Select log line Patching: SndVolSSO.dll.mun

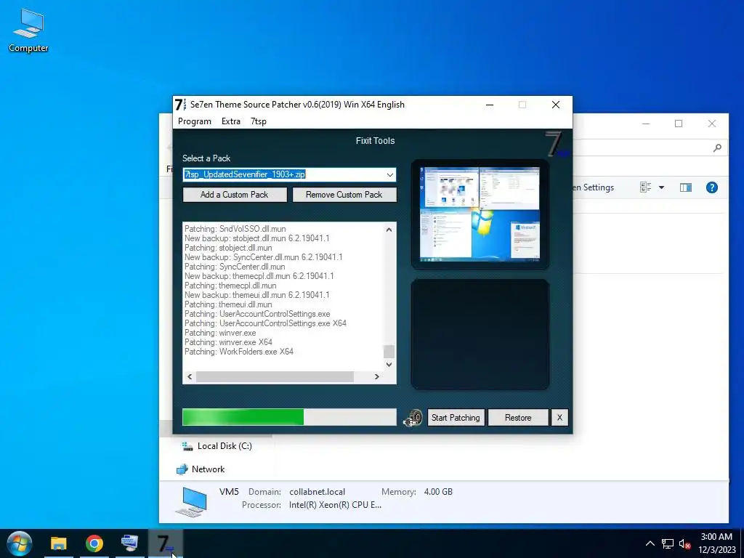[235, 229]
